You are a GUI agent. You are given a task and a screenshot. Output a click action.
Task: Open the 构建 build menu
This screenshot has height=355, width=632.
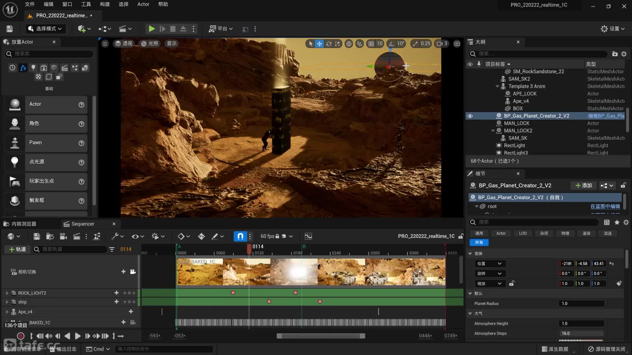tap(105, 4)
